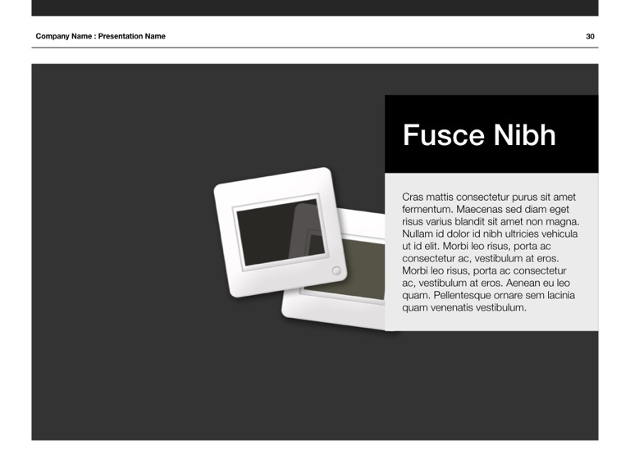This screenshot has height=472, width=630.
Task: Select the page number 30
Action: [590, 36]
